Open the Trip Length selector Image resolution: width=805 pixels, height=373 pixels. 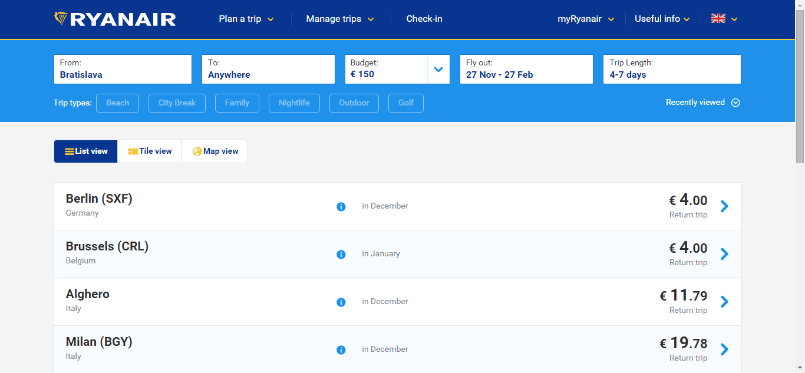[x=672, y=70]
